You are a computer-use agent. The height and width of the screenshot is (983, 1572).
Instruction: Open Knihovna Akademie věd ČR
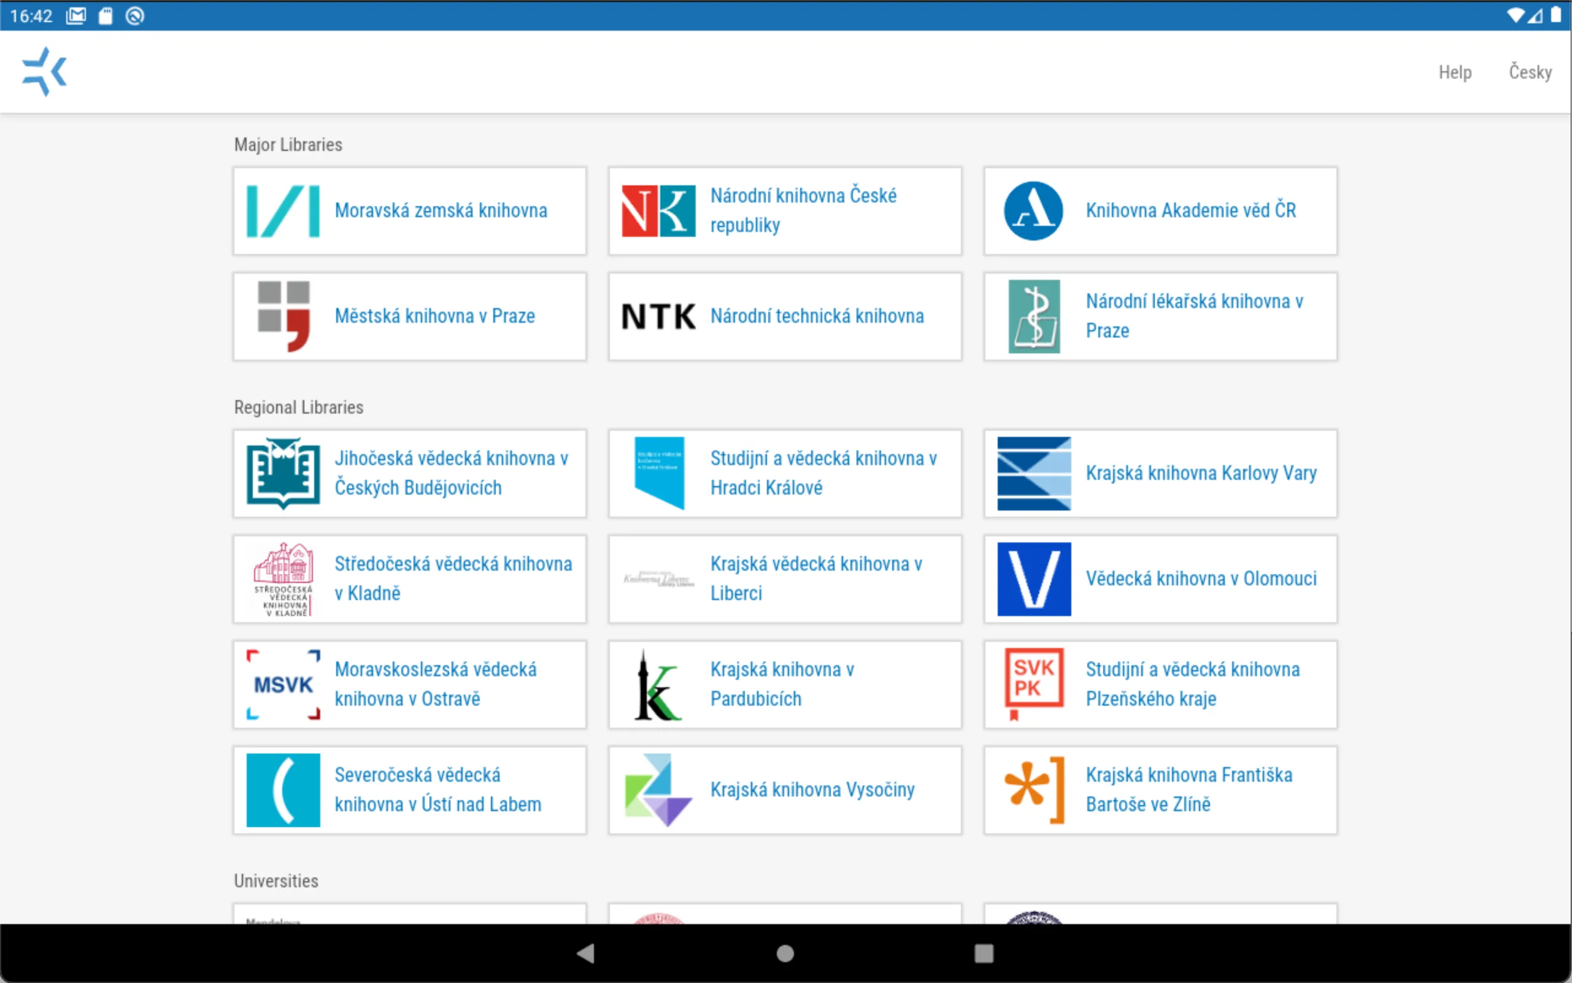point(1191,210)
